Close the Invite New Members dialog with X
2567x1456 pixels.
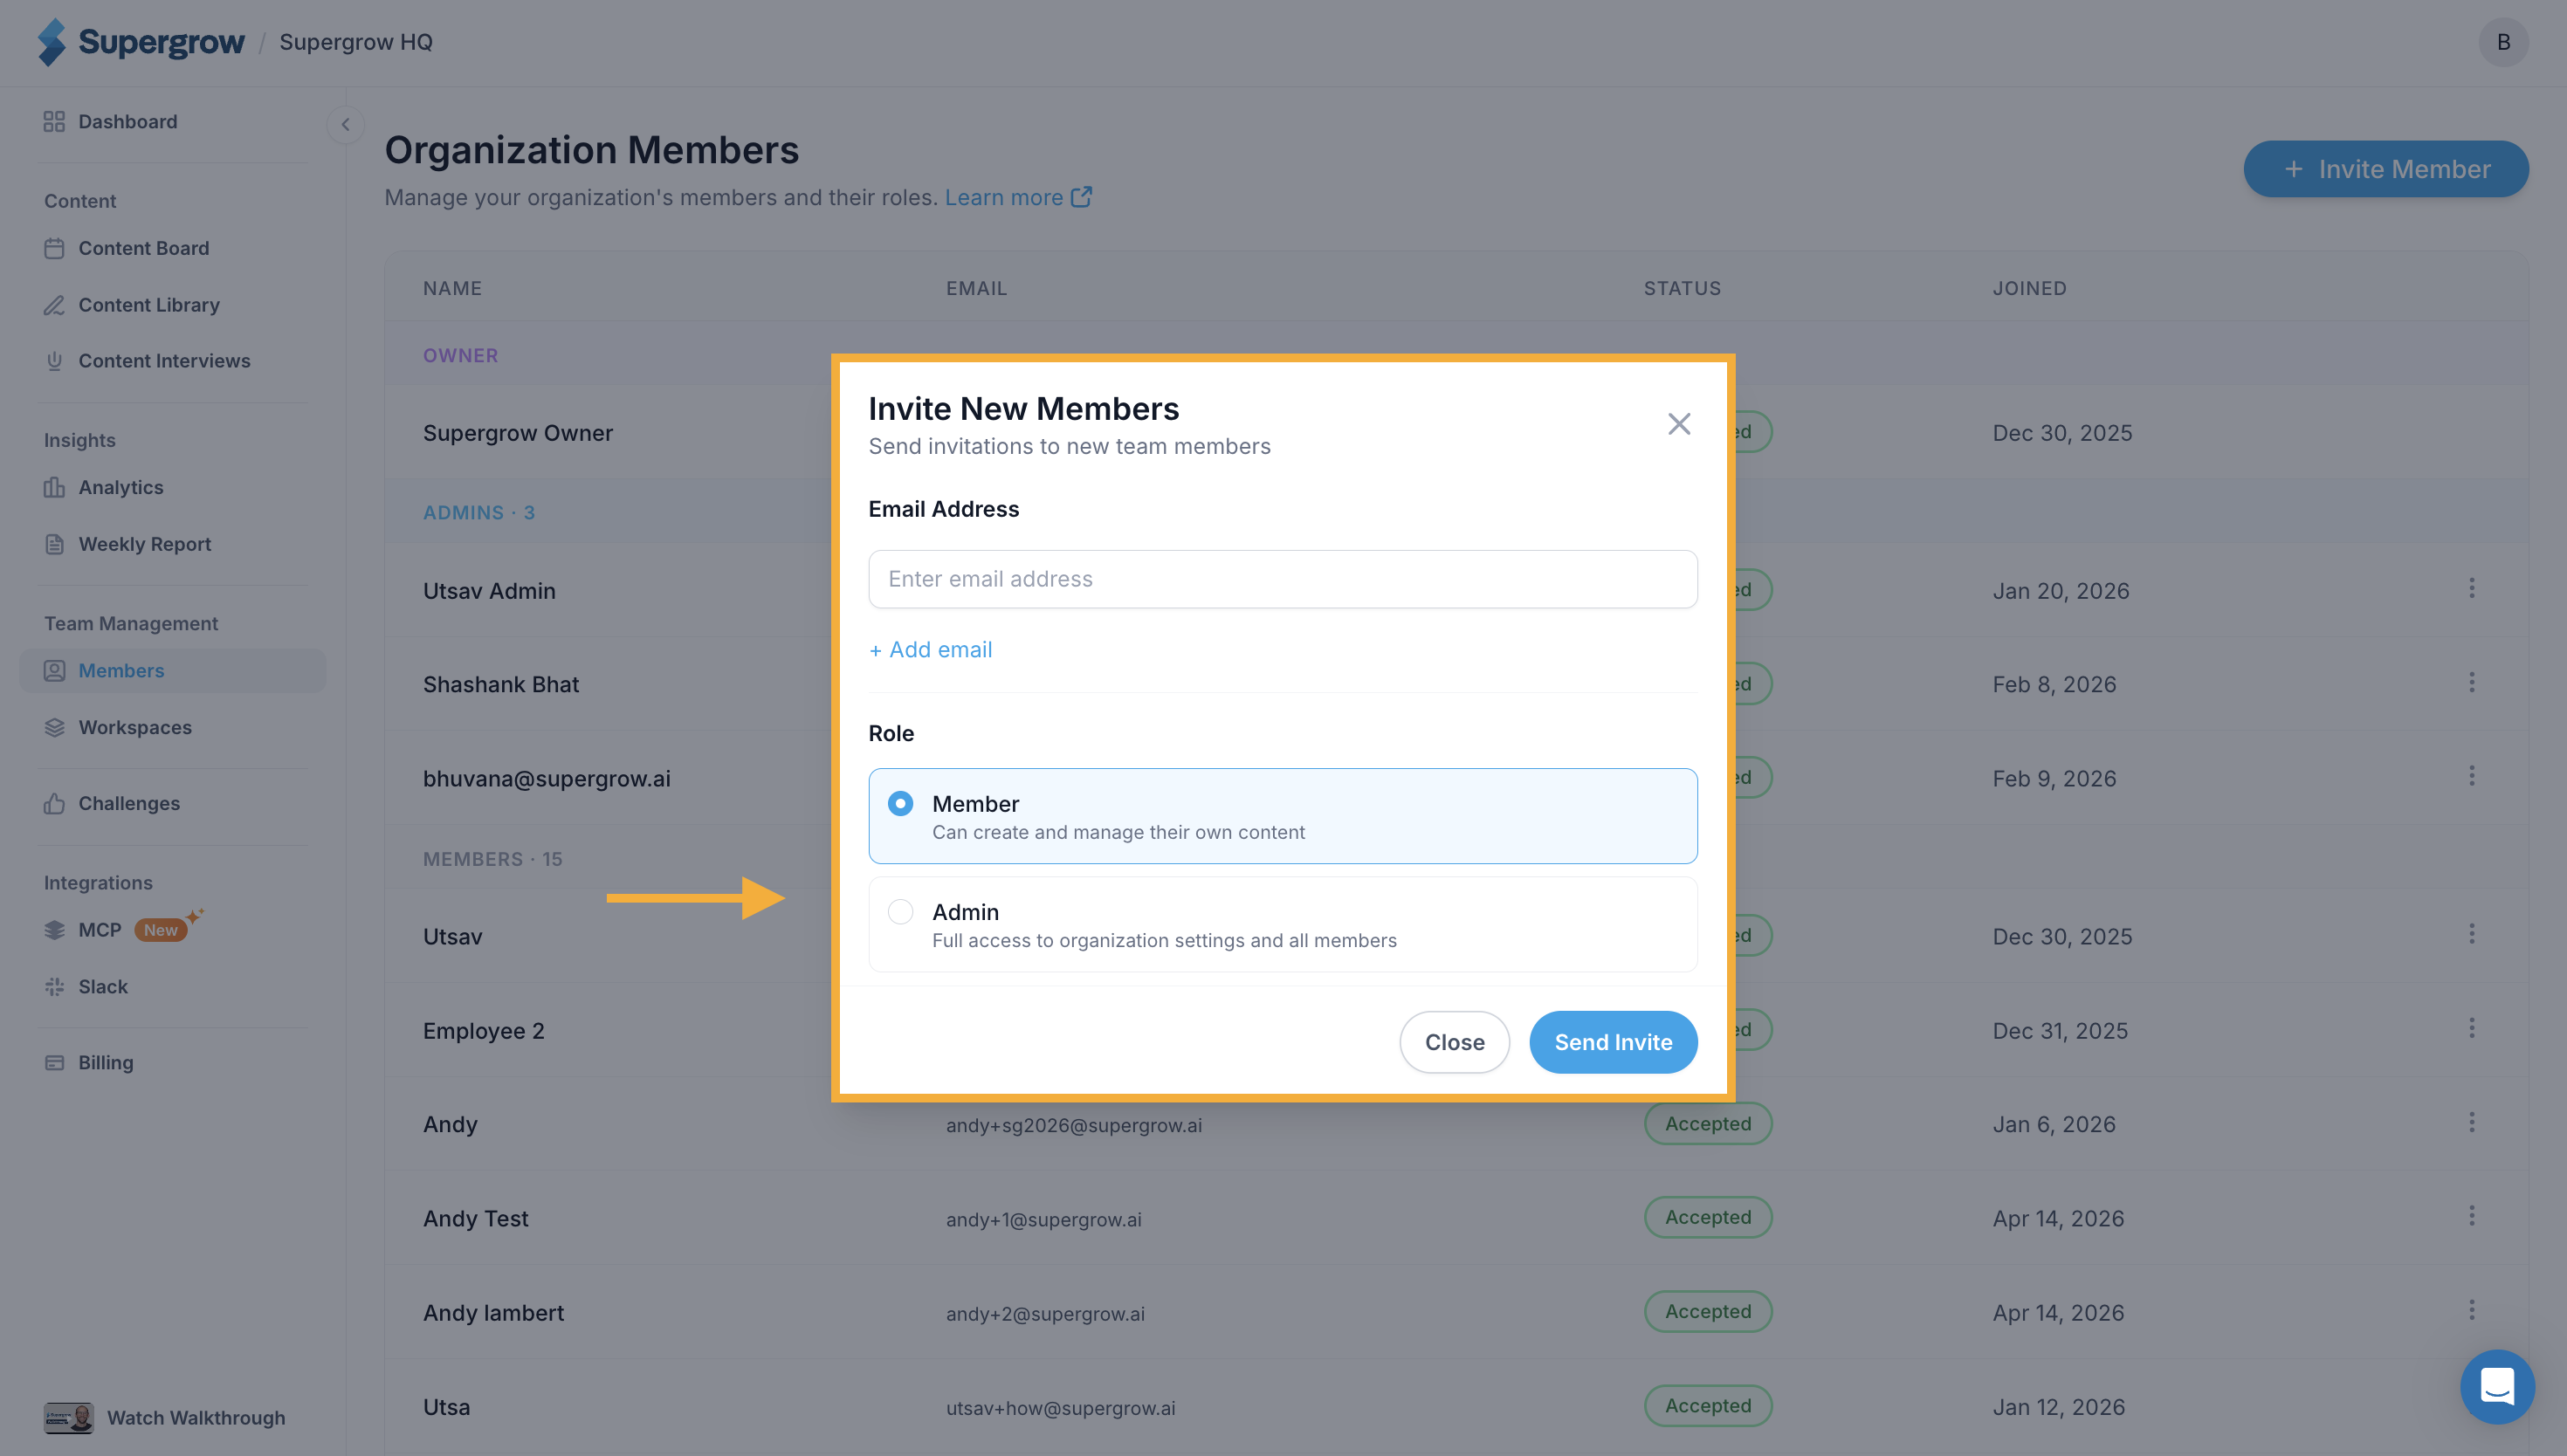point(1679,424)
